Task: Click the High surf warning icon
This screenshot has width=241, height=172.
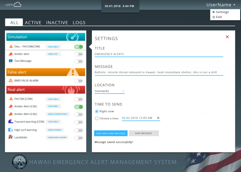Action: pyautogui.click(x=11, y=130)
